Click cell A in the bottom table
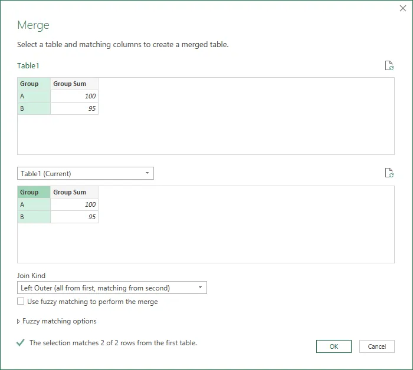 click(34, 204)
